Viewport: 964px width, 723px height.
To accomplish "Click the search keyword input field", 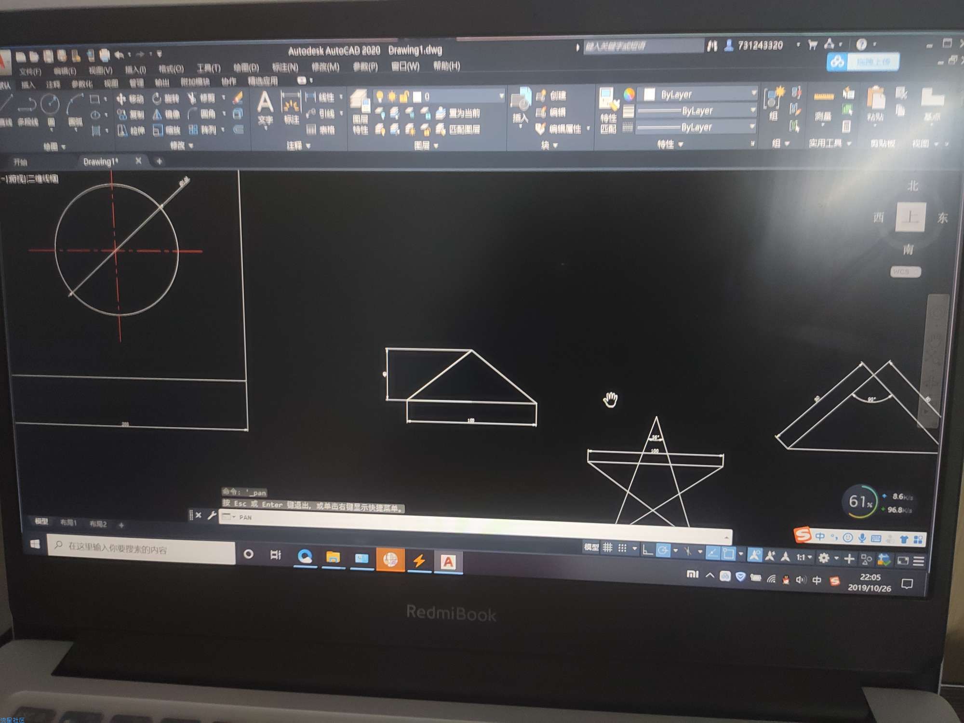I will [x=643, y=46].
